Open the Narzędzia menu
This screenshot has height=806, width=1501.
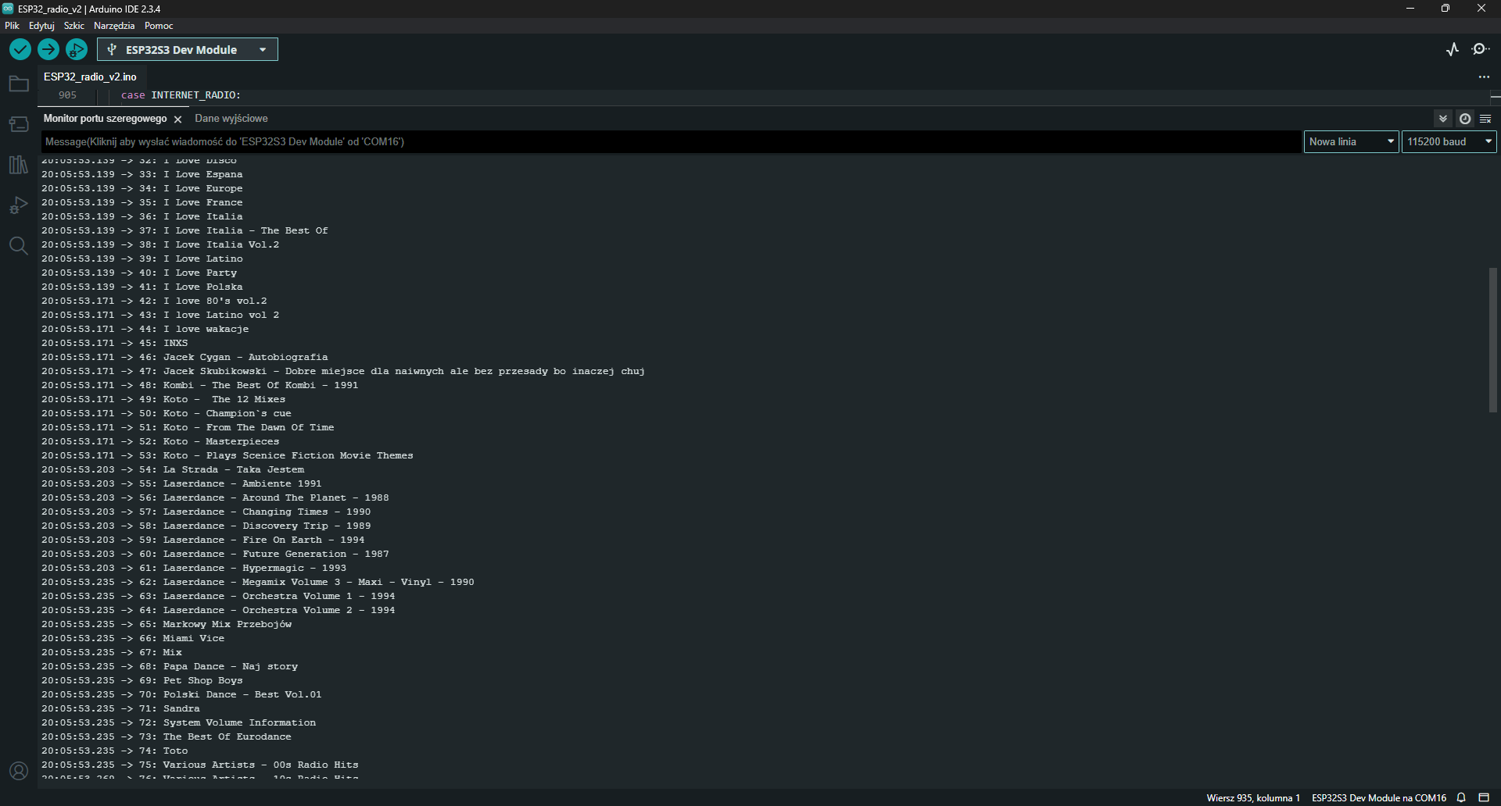click(114, 26)
